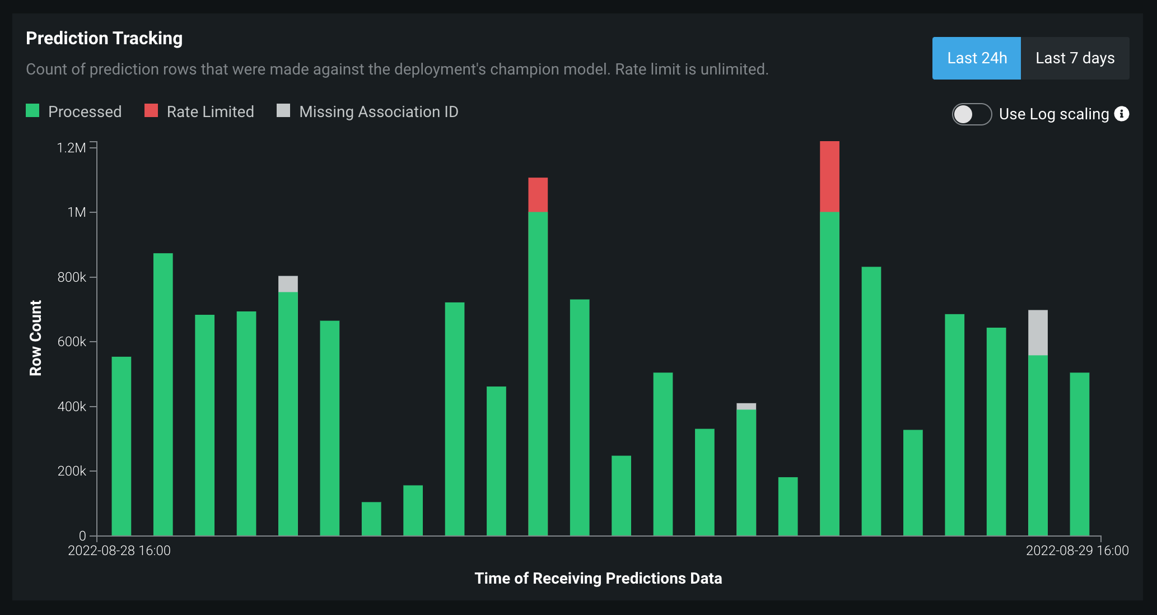Click the Prediction Tracking heading
The image size is (1157, 615).
[x=104, y=38]
